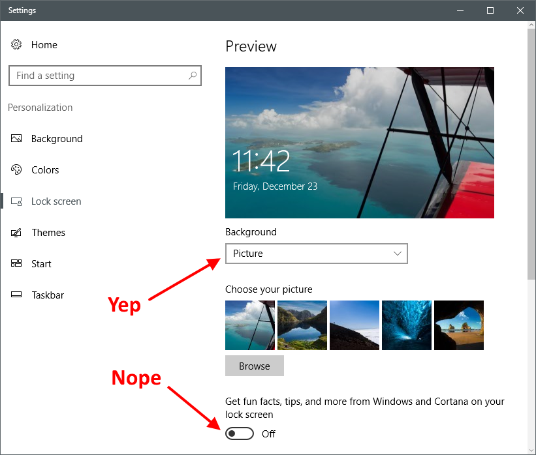Choose the airplane wing ocean picture thumbnail
Viewport: 536px width, 455px height.
pyautogui.click(x=250, y=325)
